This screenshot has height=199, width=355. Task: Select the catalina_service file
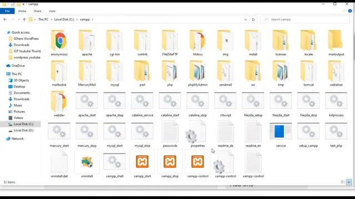(142, 104)
